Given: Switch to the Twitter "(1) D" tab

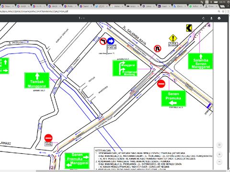Looking at the screenshot, I should click(x=102, y=6).
